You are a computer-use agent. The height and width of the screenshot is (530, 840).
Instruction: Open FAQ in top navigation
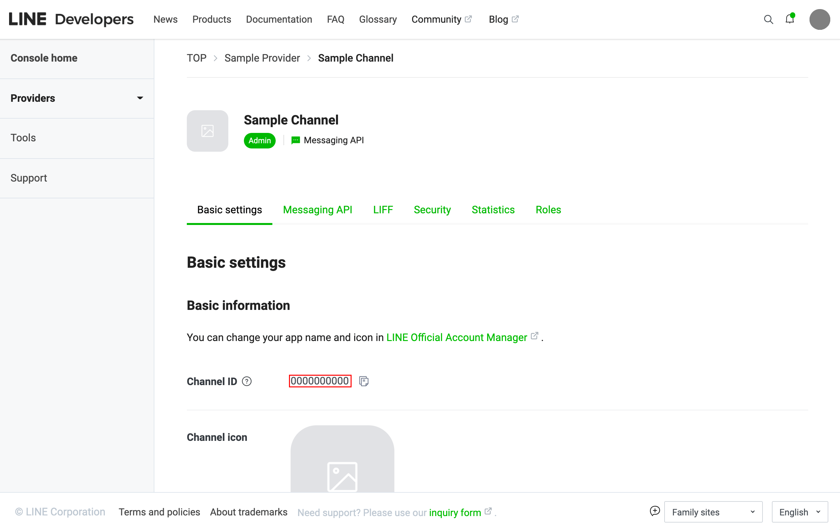(x=336, y=19)
